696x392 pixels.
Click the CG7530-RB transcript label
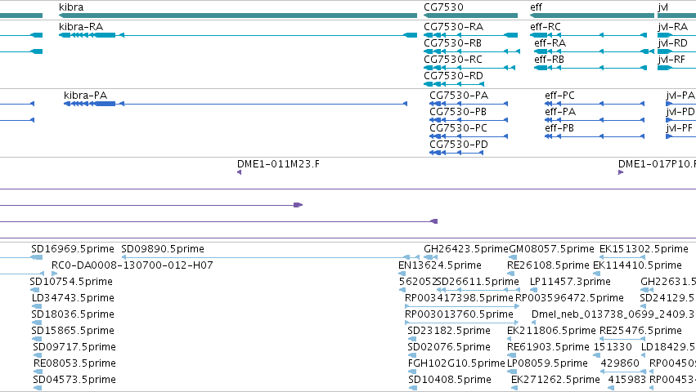click(453, 43)
